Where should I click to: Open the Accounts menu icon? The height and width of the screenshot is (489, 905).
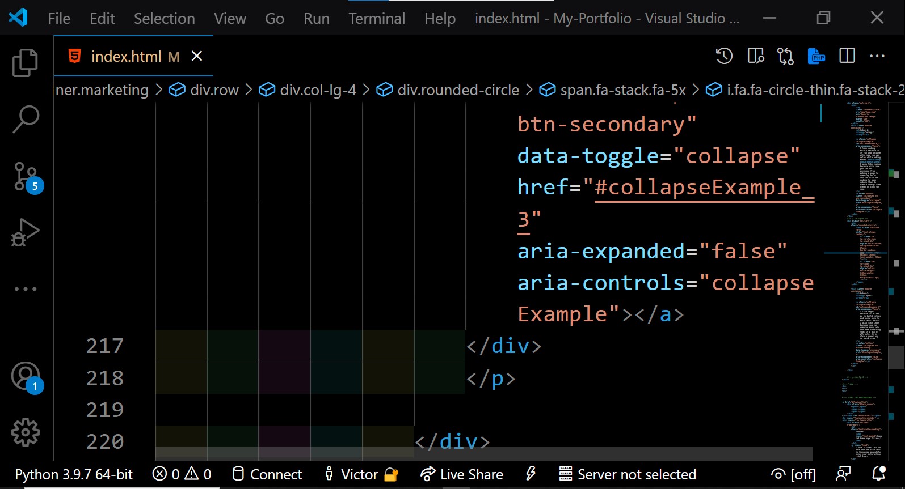coord(27,377)
